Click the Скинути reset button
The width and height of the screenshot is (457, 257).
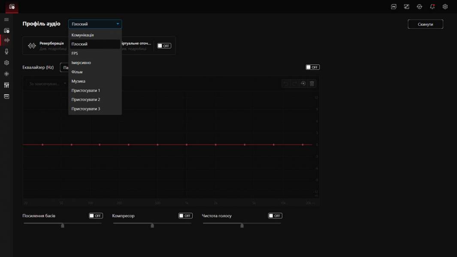pyautogui.click(x=425, y=24)
